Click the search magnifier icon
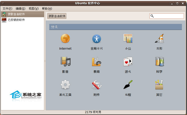 coord(152,16)
